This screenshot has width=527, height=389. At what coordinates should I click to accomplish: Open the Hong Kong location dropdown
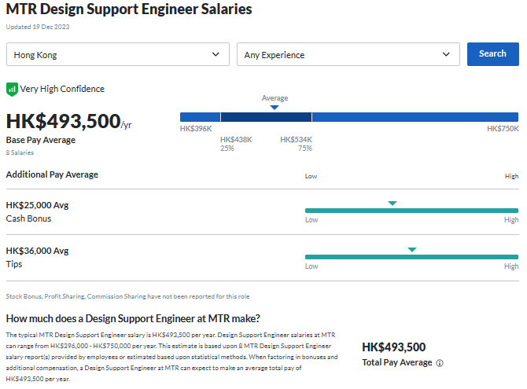click(118, 54)
